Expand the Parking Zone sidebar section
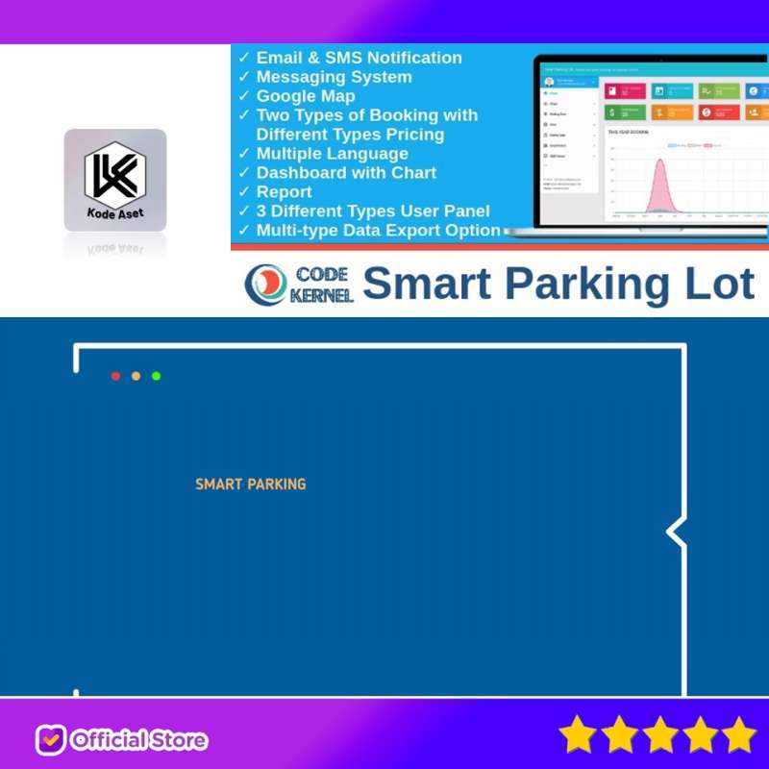 tap(594, 114)
